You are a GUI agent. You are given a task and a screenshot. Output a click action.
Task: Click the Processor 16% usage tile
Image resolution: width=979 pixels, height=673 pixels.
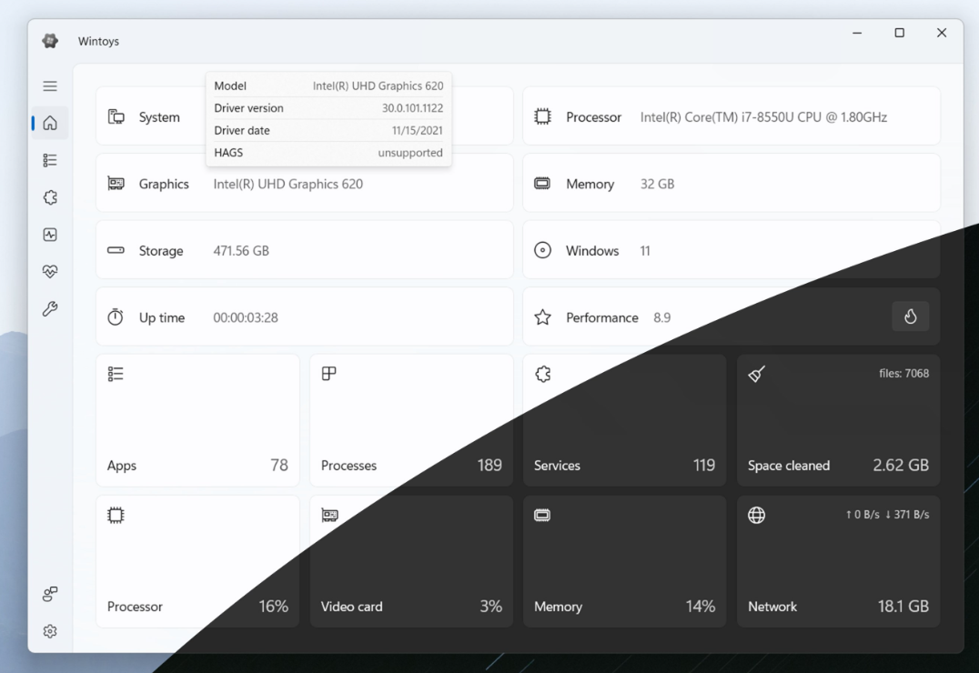tap(197, 561)
